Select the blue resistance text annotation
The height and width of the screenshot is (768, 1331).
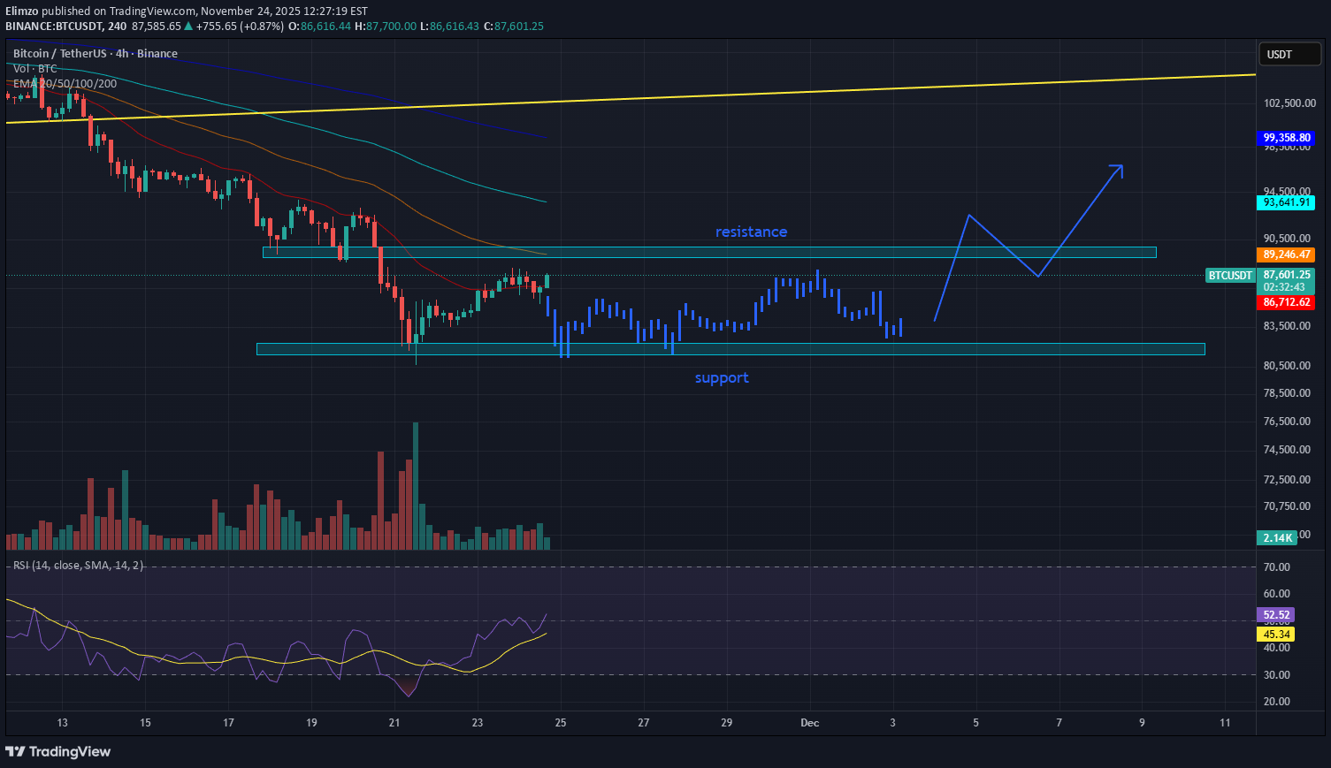750,232
